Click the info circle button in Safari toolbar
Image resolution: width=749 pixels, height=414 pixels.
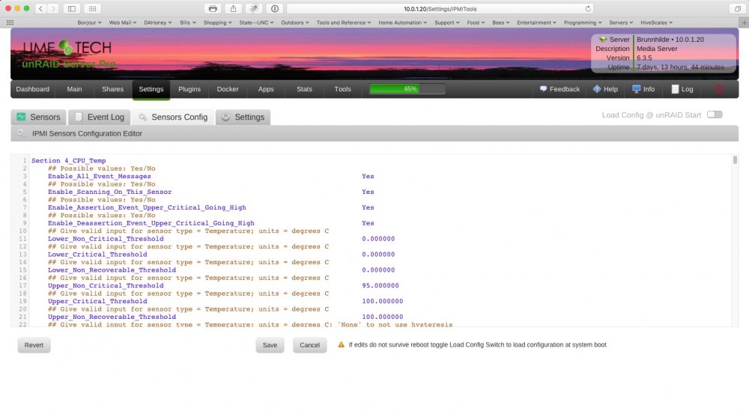[x=275, y=8]
